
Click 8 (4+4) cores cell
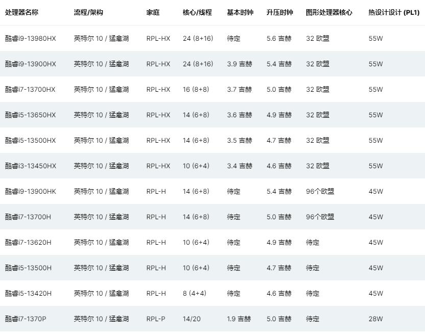point(194,294)
